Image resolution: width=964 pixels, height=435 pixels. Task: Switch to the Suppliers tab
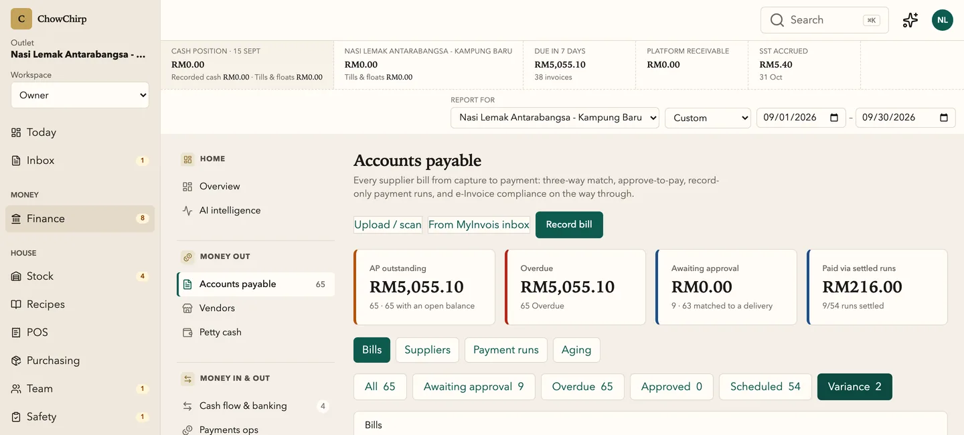tap(427, 350)
